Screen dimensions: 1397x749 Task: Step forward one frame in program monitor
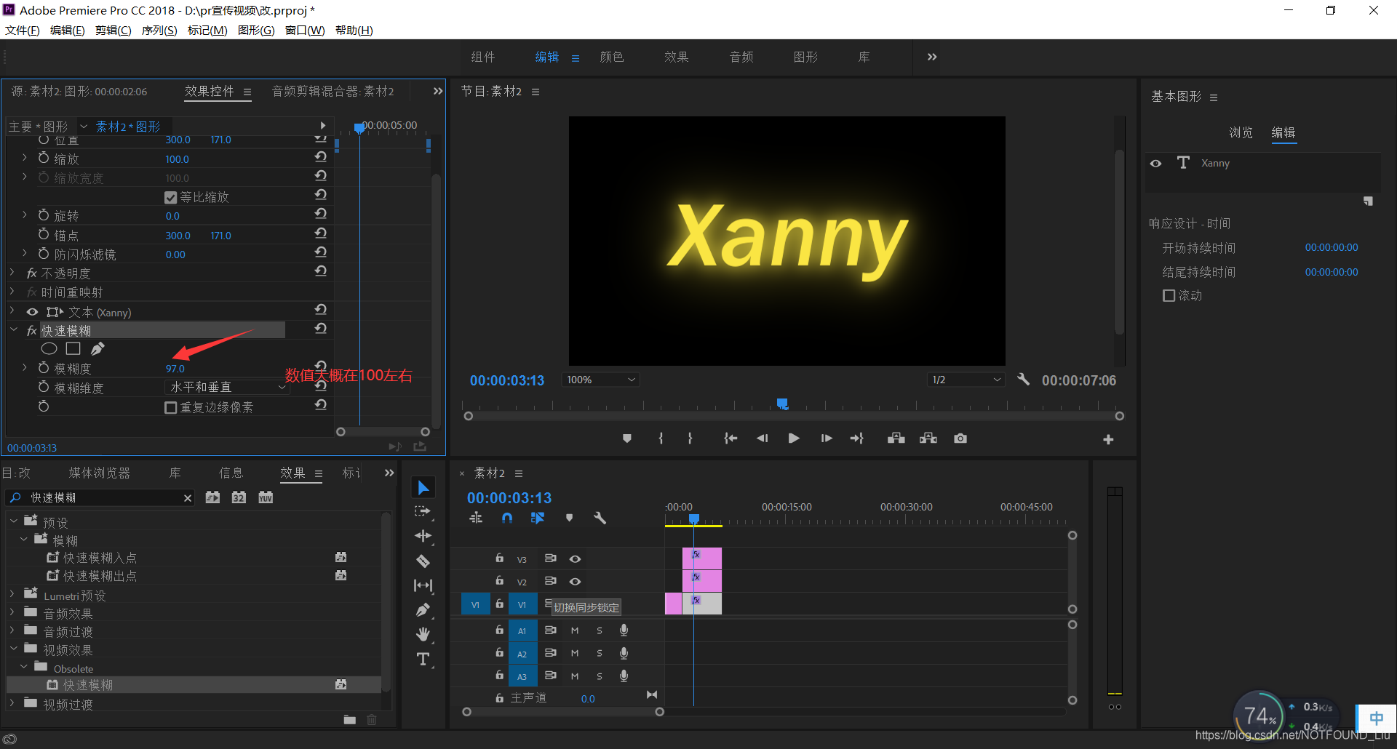[x=826, y=438]
